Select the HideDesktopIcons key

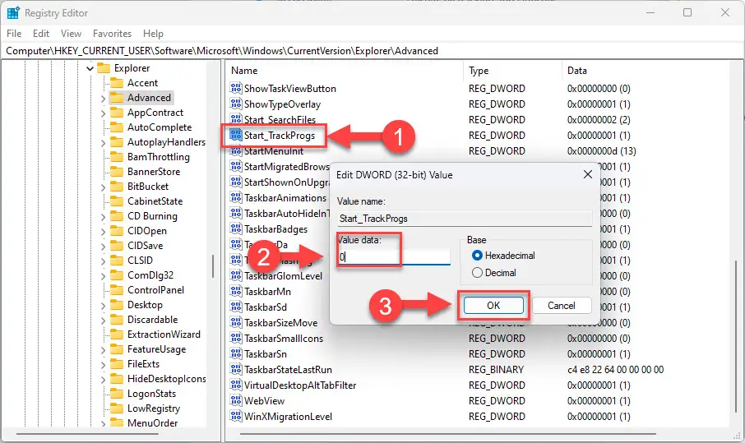point(166,379)
